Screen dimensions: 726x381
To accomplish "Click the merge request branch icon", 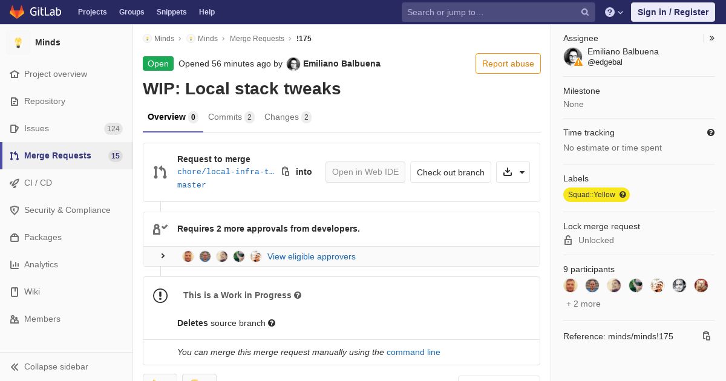I will 160,172.
